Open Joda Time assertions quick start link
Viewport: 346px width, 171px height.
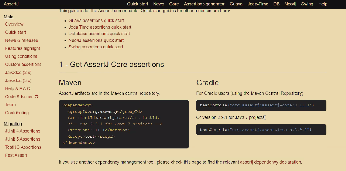100,27
